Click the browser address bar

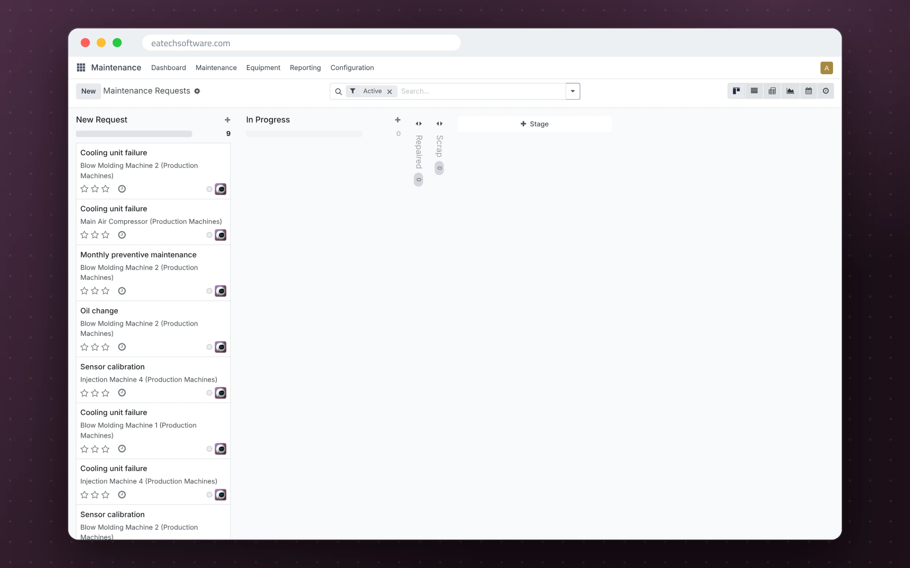click(301, 43)
